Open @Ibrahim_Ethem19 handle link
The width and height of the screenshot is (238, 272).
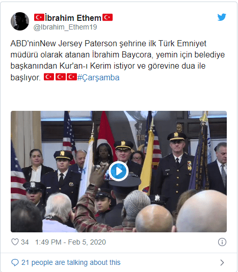65,27
